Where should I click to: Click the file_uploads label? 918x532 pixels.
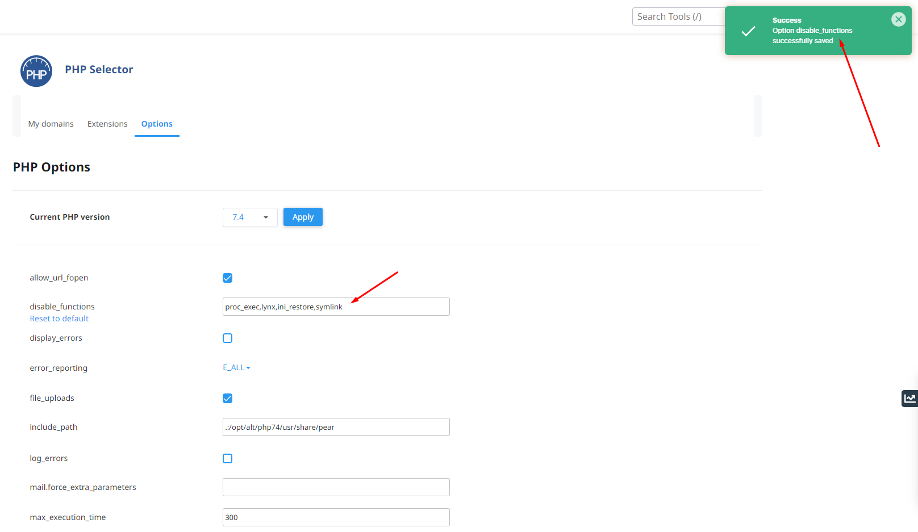(x=52, y=398)
